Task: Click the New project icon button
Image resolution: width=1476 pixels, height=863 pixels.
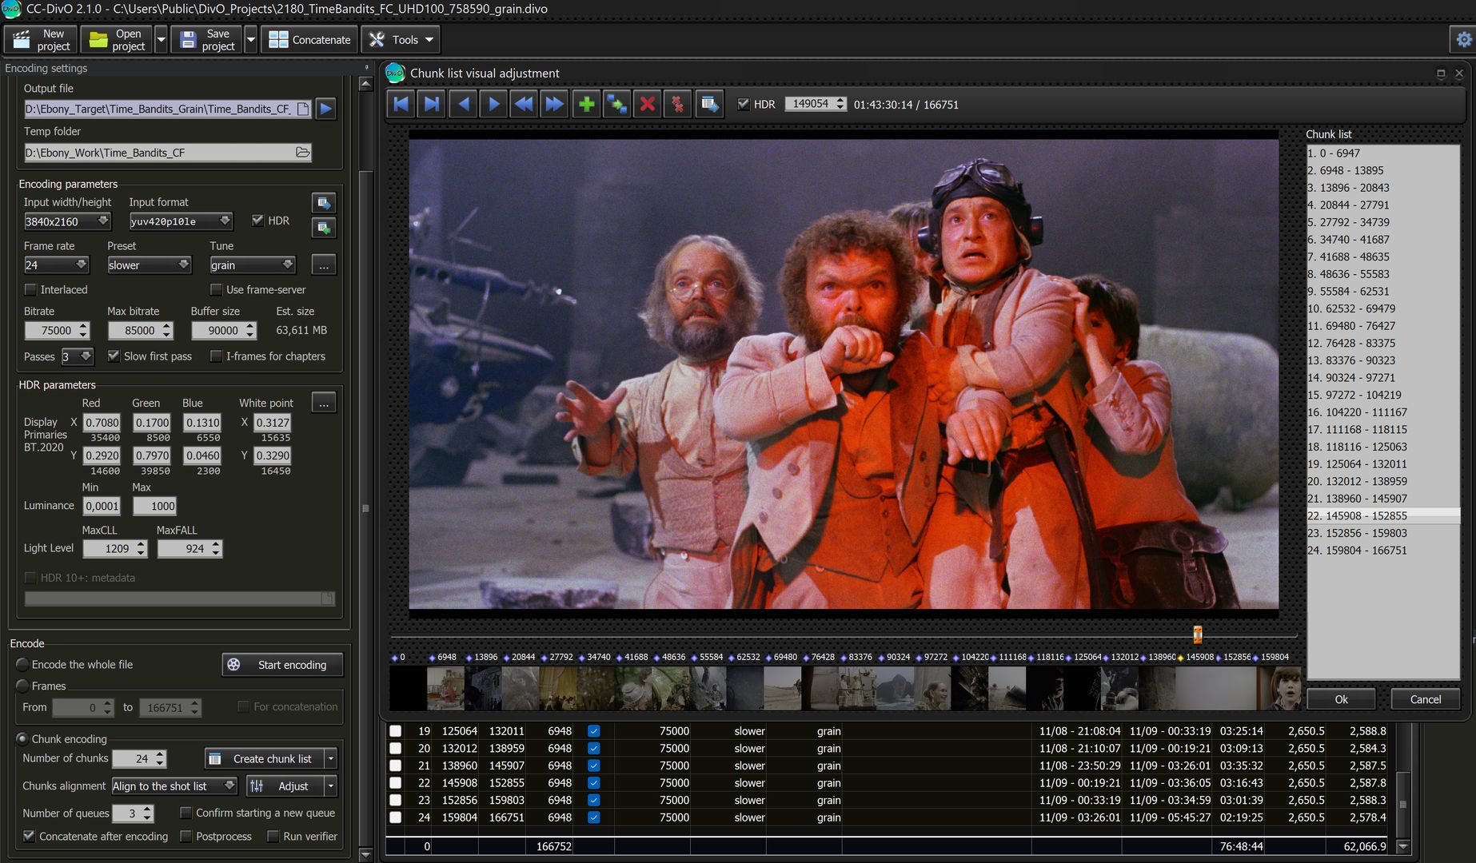Action: (x=41, y=39)
